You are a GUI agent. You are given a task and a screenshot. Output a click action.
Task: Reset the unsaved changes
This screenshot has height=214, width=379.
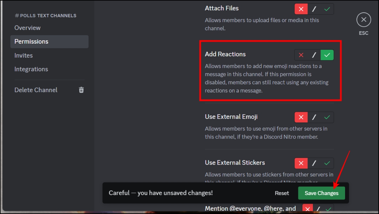(x=282, y=193)
